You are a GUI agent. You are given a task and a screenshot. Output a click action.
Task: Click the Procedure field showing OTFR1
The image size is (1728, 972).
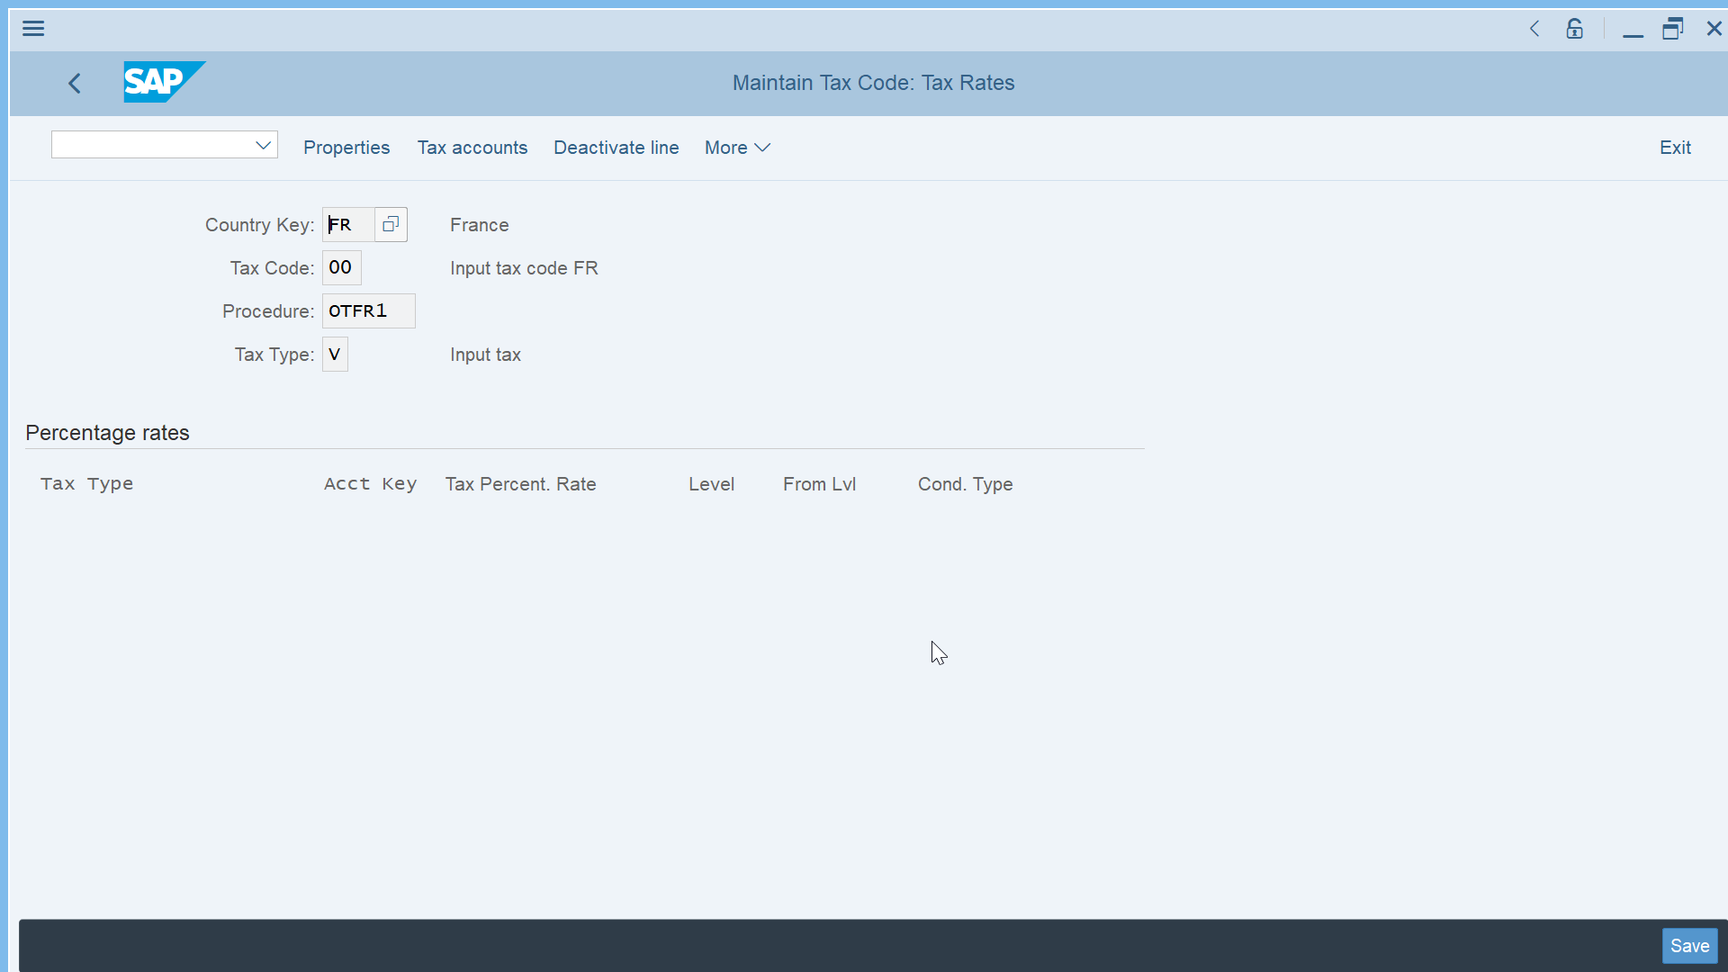367,310
